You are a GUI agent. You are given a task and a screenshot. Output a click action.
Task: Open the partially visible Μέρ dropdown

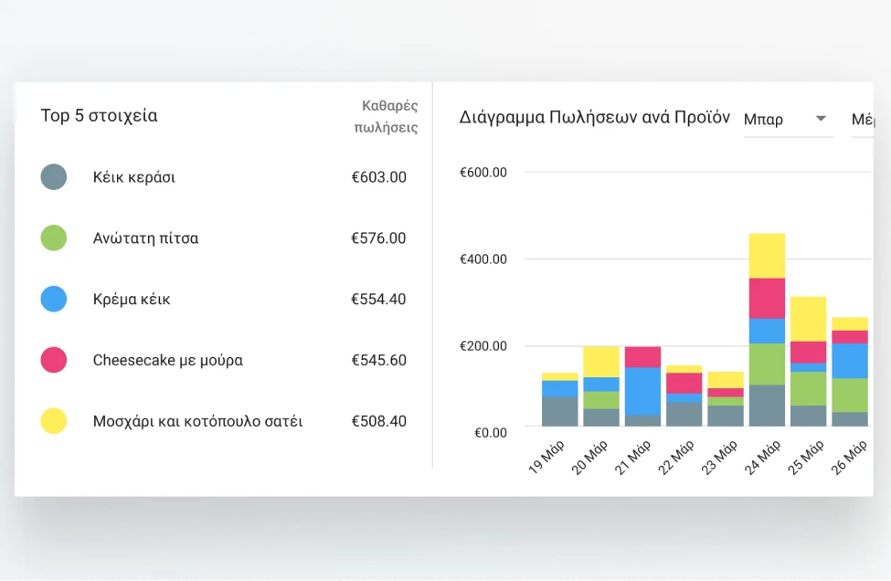[866, 119]
